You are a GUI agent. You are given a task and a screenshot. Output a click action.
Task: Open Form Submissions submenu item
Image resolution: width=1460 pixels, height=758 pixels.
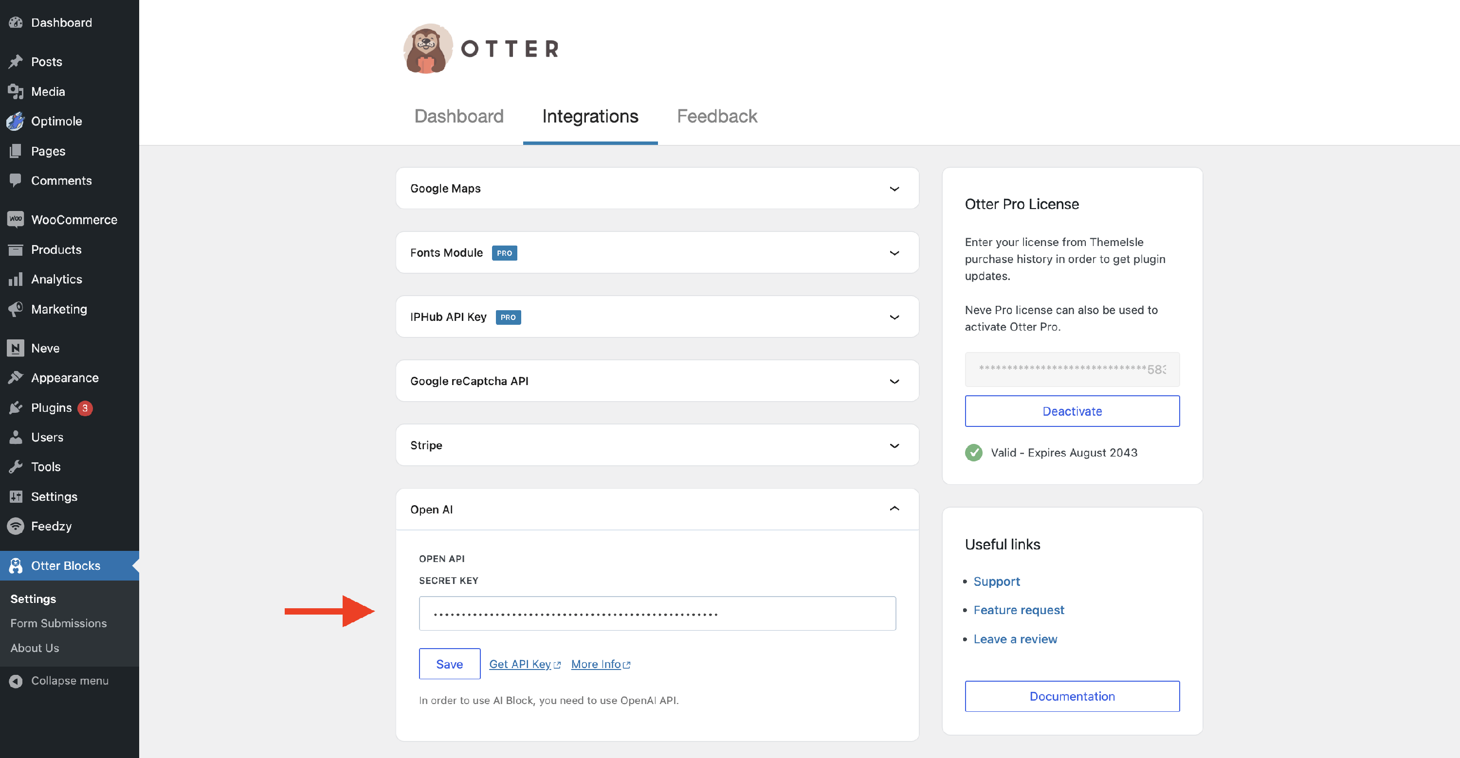tap(58, 623)
